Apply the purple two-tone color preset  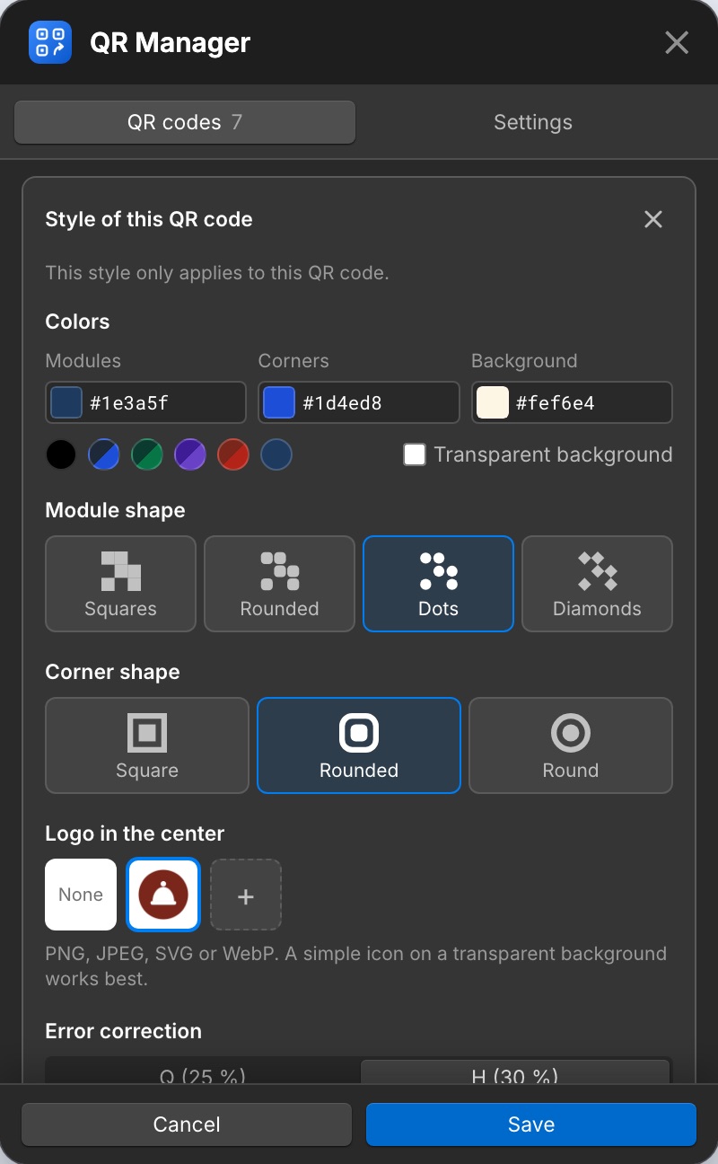(190, 454)
